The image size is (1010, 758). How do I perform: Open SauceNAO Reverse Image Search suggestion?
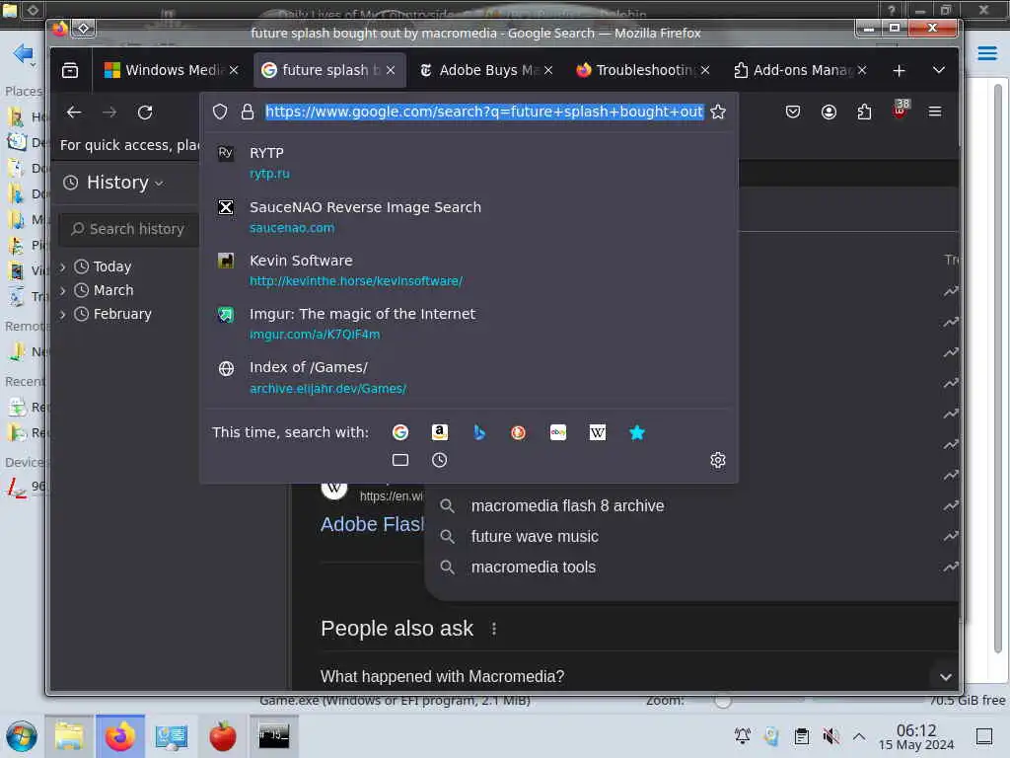(x=469, y=217)
